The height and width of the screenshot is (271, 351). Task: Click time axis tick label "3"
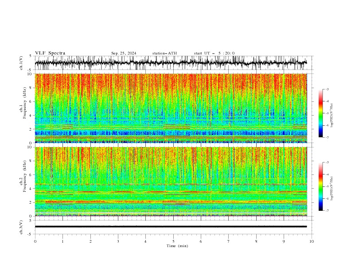tap(118, 241)
